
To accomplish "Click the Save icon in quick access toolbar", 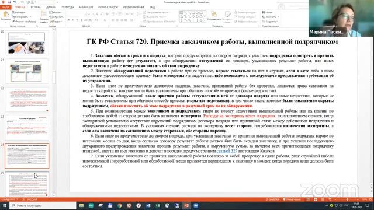I will pyautogui.click(x=9, y=2).
